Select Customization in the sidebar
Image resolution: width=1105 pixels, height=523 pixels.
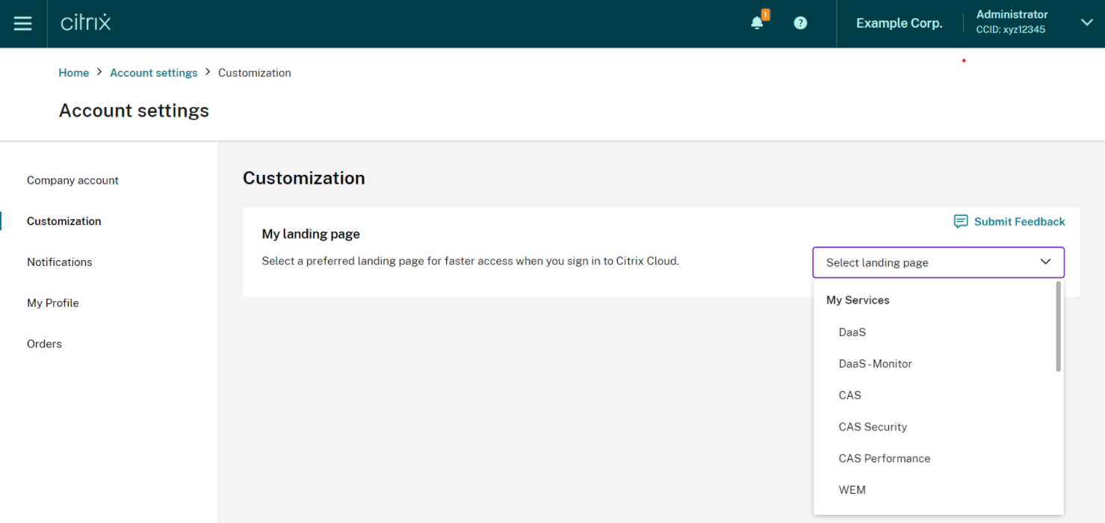point(64,221)
